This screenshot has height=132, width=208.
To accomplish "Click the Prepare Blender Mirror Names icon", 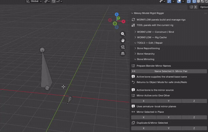I will click(x=133, y=66).
